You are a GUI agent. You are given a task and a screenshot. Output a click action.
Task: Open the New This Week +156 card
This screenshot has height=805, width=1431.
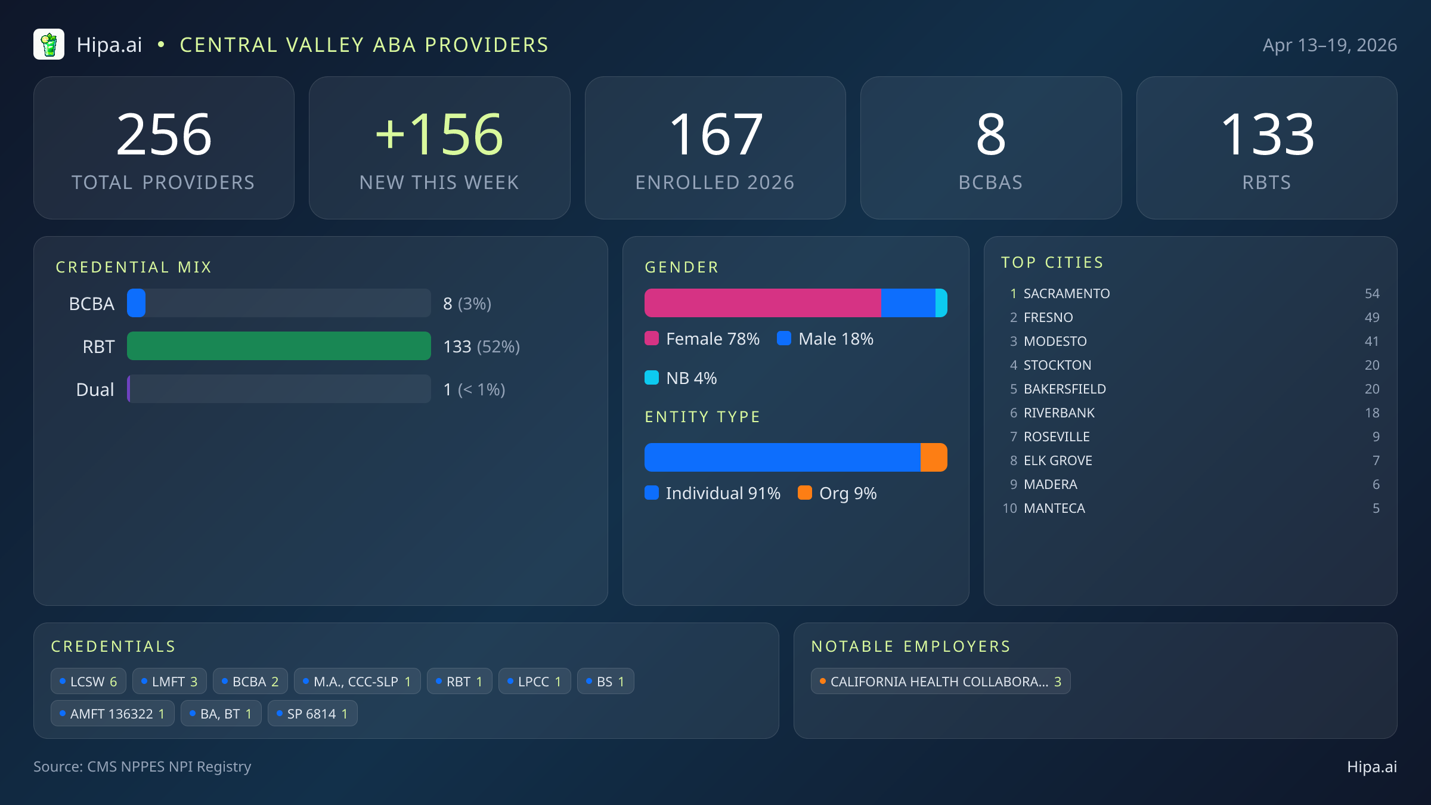[439, 148]
